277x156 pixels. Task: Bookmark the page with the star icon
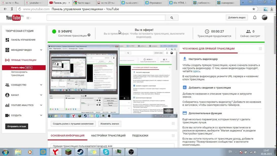tap(254, 9)
